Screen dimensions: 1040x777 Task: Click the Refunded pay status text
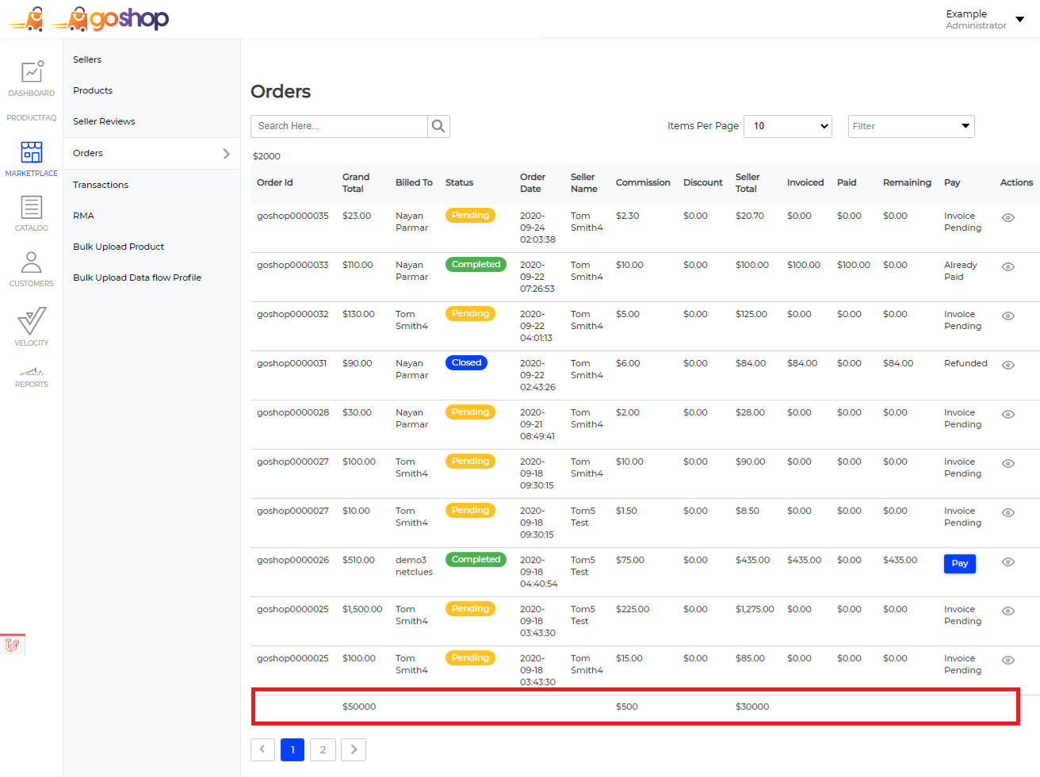pyautogui.click(x=965, y=363)
